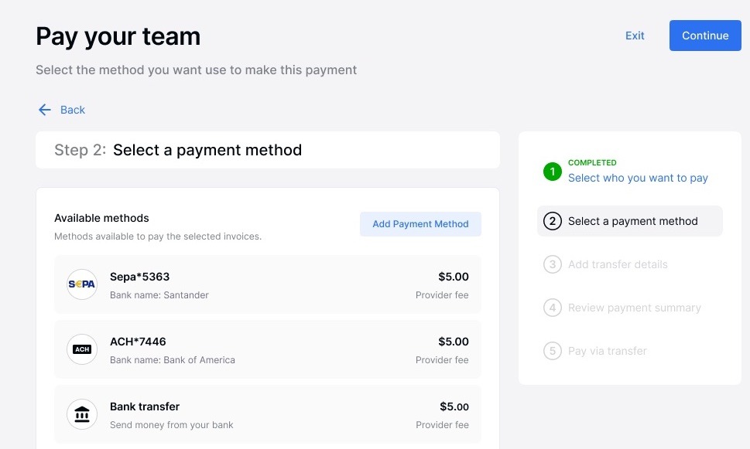750x449 pixels.
Task: Click the Step 2 heading bar
Action: click(267, 150)
